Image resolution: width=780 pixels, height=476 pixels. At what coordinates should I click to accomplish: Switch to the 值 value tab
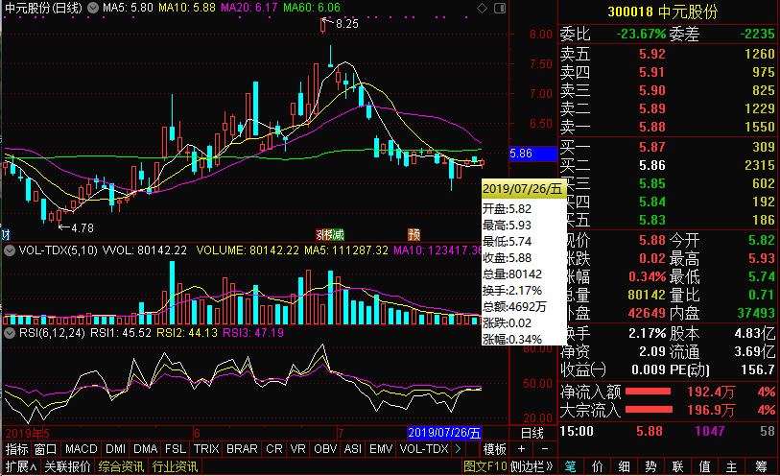pos(704,466)
